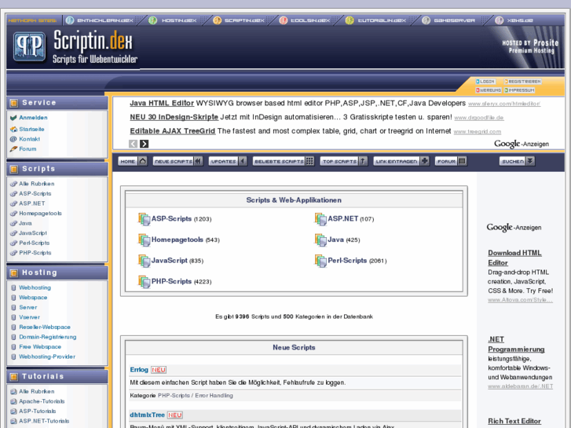Click the Impressum button
The width and height of the screenshot is (571, 428).
519,90
